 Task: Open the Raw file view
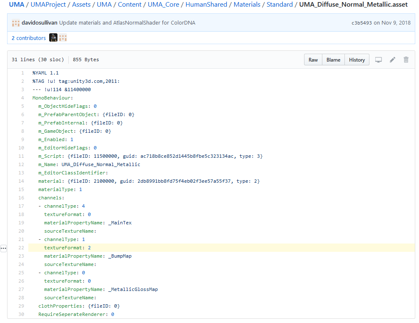pyautogui.click(x=313, y=60)
